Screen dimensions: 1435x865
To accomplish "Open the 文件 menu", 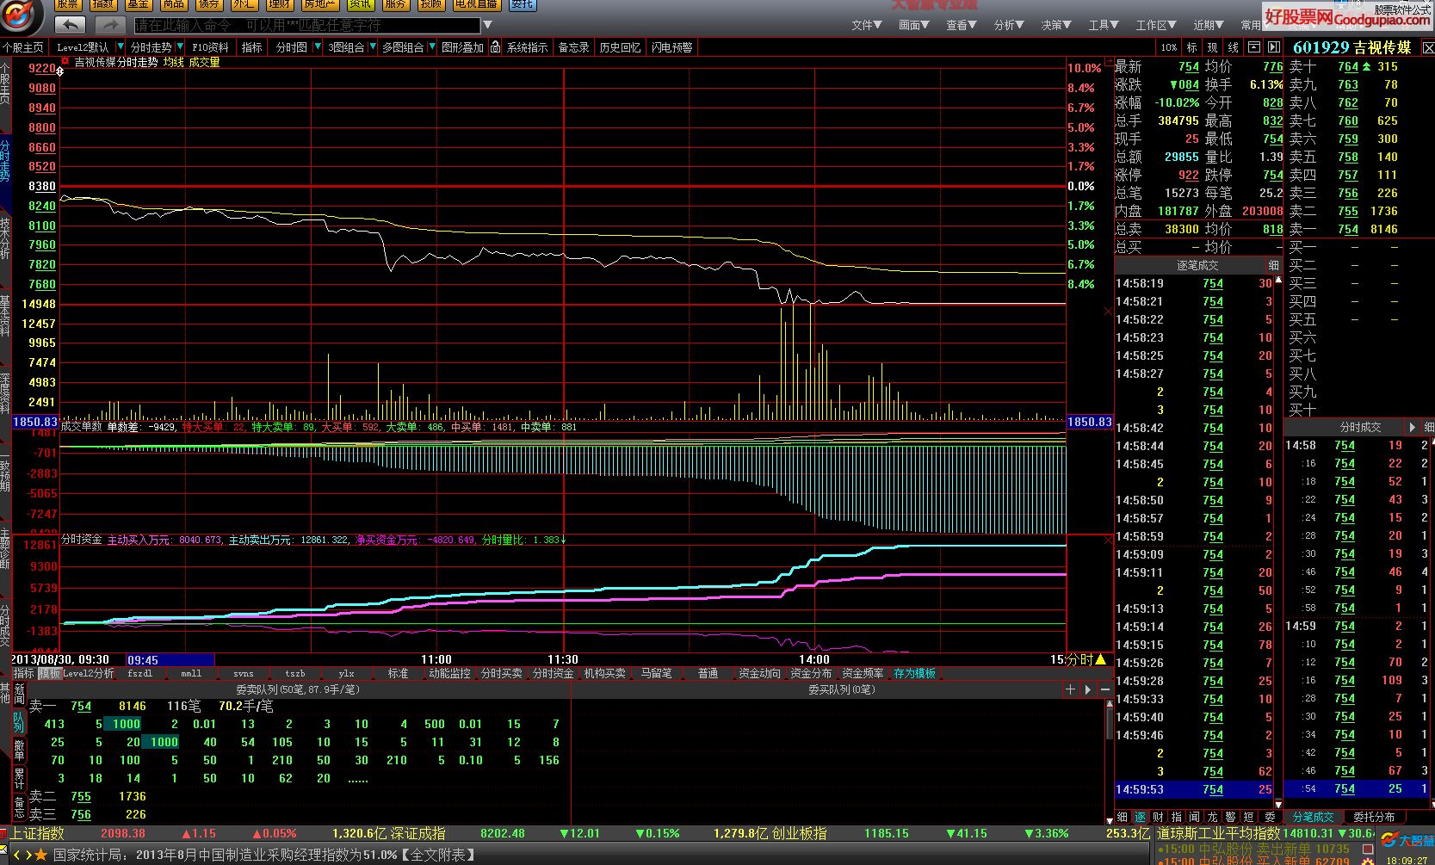I will click(x=867, y=26).
